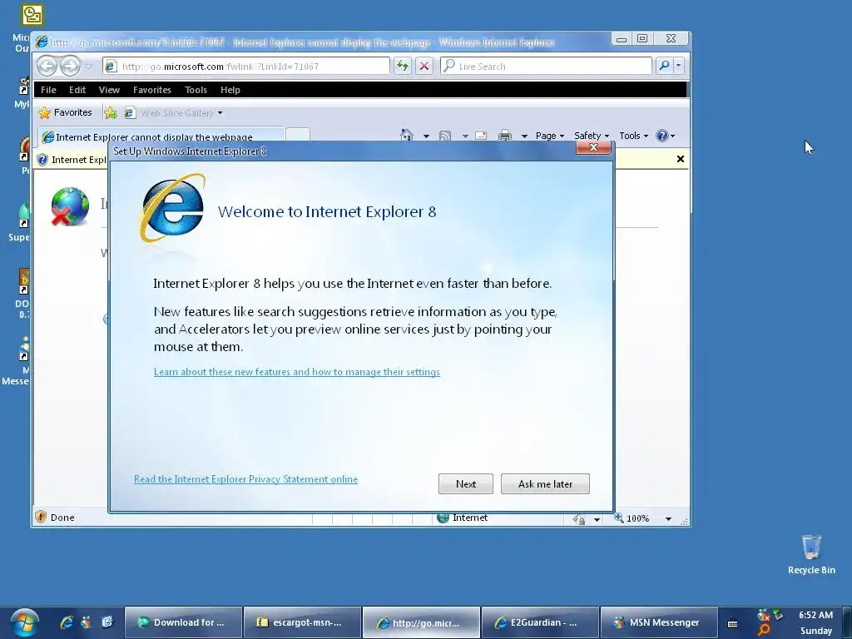Click the Next button

coord(466,483)
